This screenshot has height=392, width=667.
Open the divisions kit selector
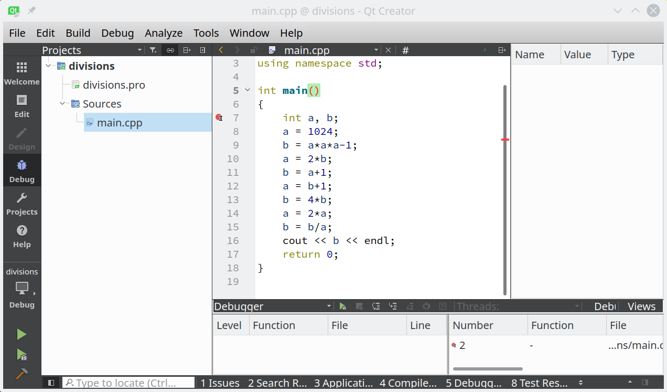click(x=21, y=289)
